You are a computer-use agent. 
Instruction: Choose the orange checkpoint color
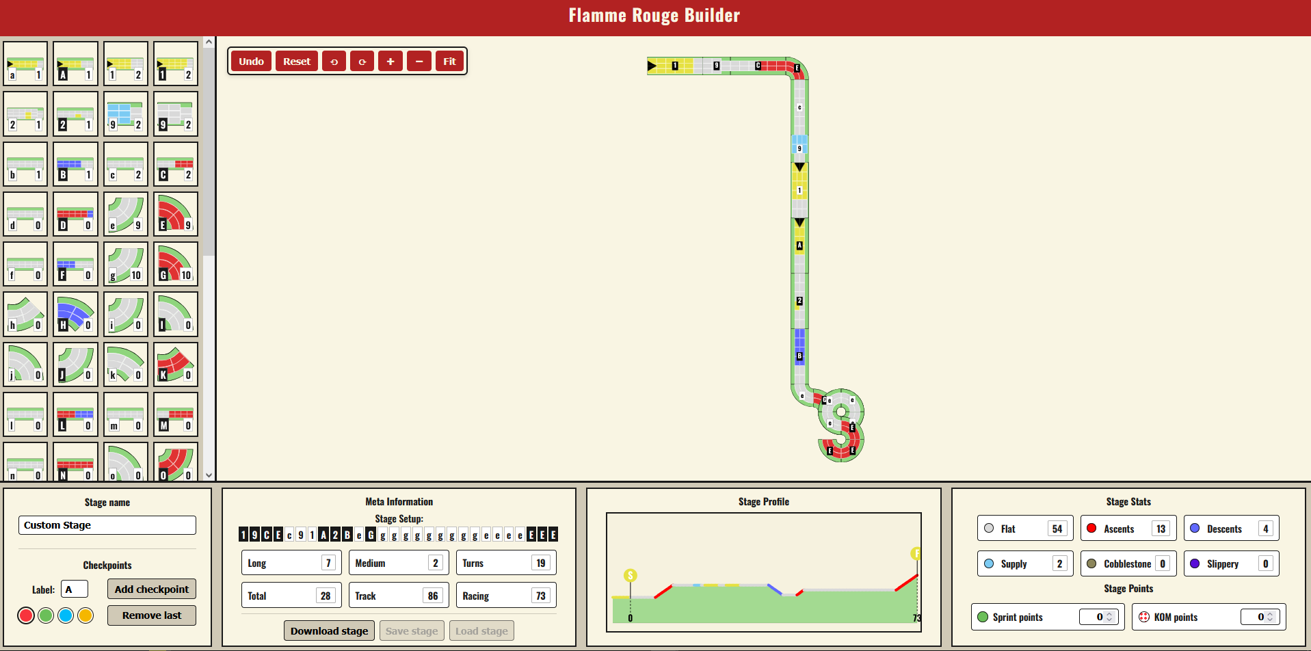[x=85, y=615]
